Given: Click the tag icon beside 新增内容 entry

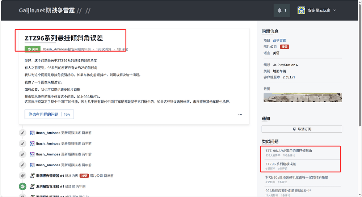Looking at the screenshot, I should pyautogui.click(x=23, y=176).
